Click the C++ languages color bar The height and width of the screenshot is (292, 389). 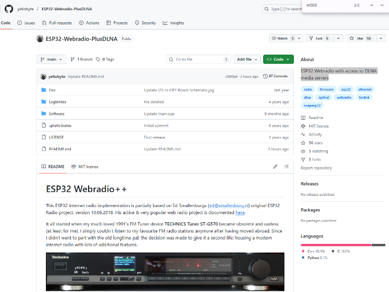pyautogui.click(x=335, y=245)
